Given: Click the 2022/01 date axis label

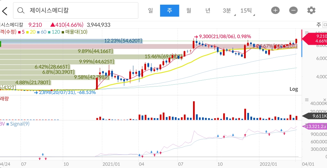Looking at the screenshot, I should click(x=268, y=164).
